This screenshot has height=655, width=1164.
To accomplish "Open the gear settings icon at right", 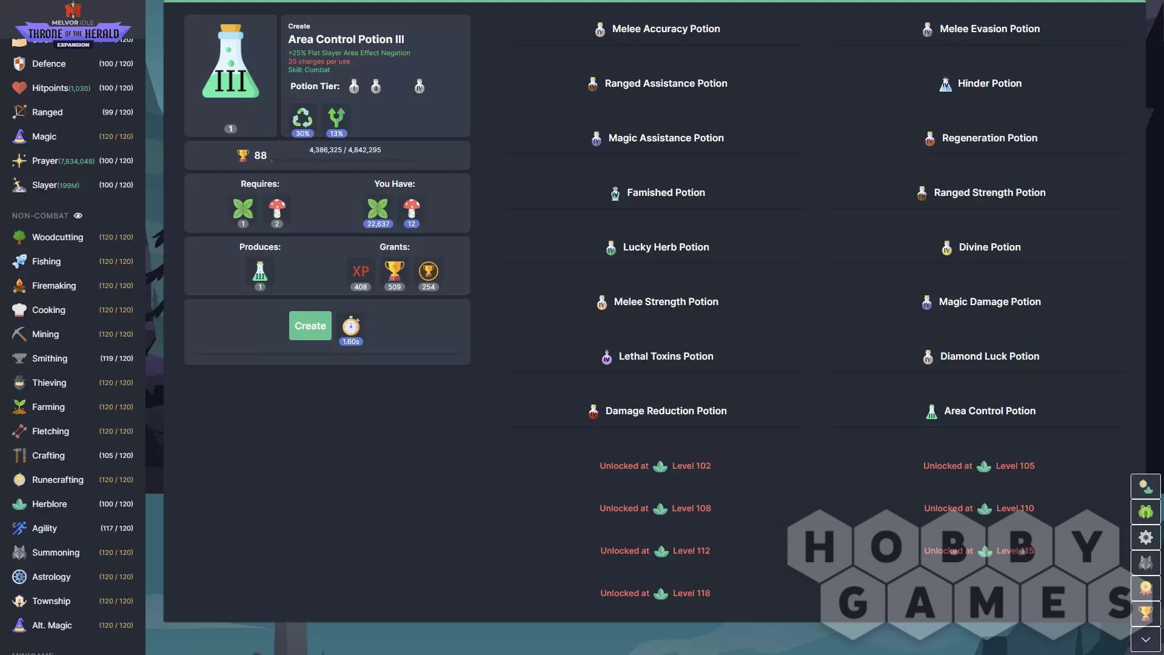I will (1145, 537).
